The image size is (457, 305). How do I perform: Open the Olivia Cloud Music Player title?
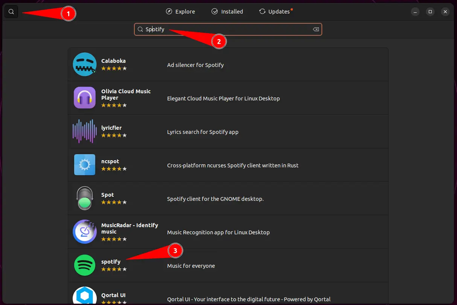126,94
